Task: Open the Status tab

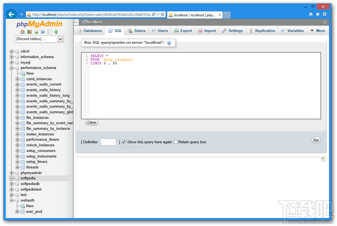Action: coord(136,31)
